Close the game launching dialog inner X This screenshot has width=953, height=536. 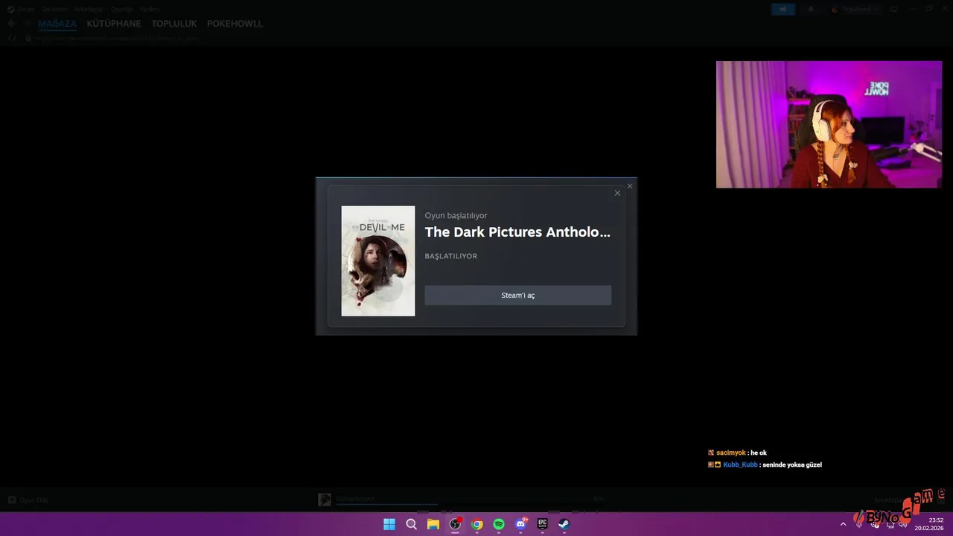[x=617, y=194]
